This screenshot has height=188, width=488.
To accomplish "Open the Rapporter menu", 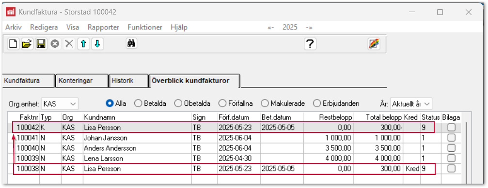I will click(x=103, y=27).
